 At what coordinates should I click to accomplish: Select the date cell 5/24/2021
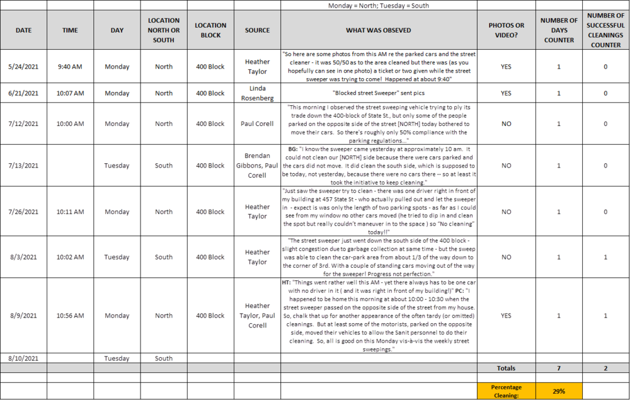click(x=23, y=67)
